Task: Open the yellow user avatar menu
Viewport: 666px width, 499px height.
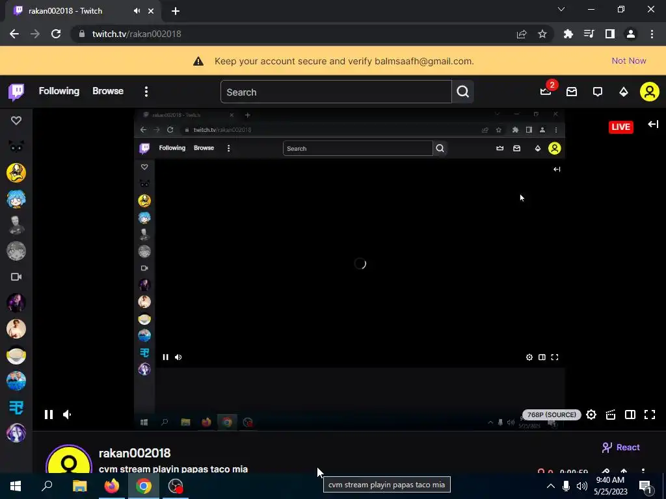Action: pos(650,92)
